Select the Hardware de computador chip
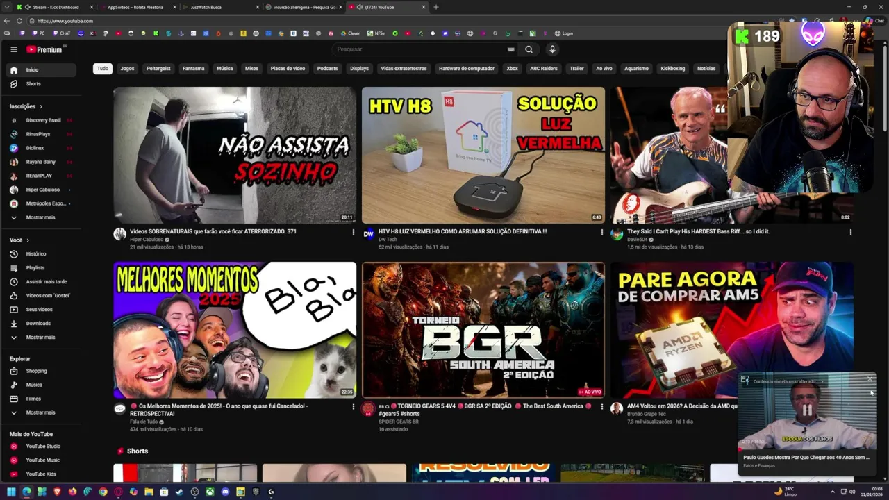Screen dimensions: 889x500 [467, 69]
